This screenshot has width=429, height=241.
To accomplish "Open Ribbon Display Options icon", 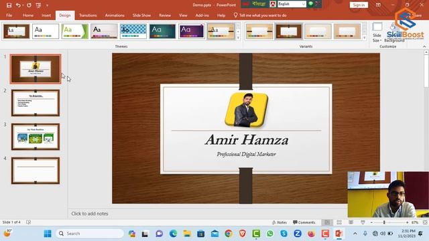I will (378, 5).
